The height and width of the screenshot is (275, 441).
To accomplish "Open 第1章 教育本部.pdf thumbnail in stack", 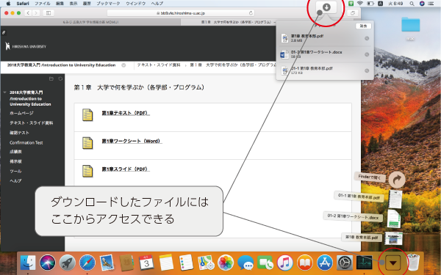I will [x=393, y=238].
